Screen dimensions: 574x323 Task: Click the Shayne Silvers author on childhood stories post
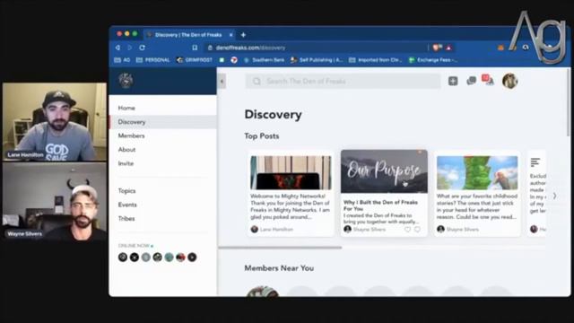(x=463, y=230)
